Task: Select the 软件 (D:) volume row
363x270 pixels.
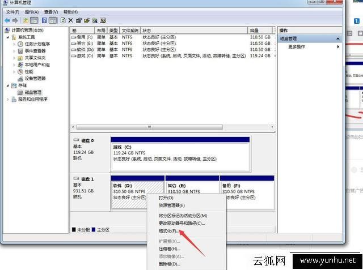Action: pos(172,49)
